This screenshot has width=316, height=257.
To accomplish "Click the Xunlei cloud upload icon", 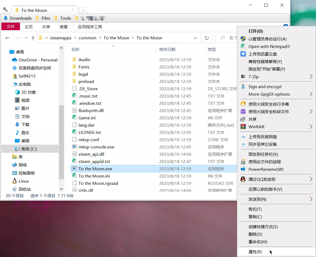I will click(x=243, y=54).
